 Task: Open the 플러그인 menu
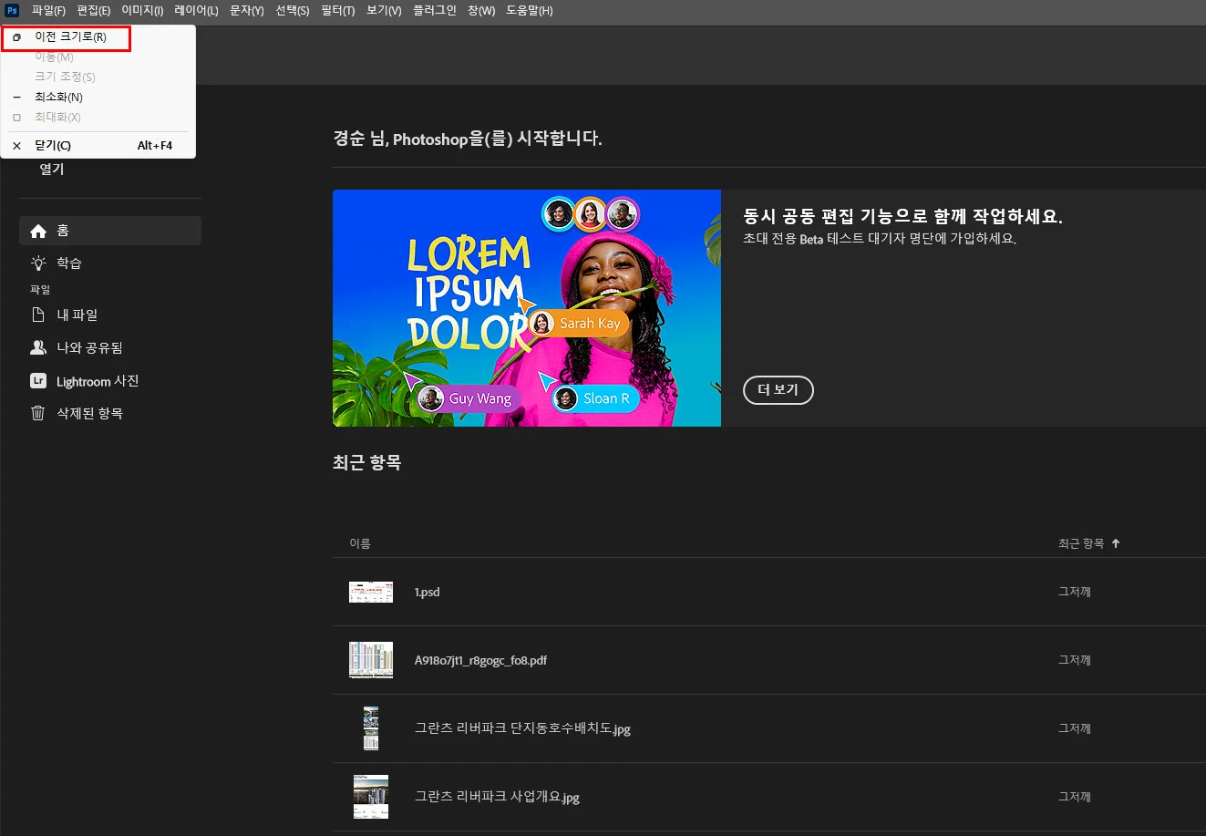coord(435,11)
